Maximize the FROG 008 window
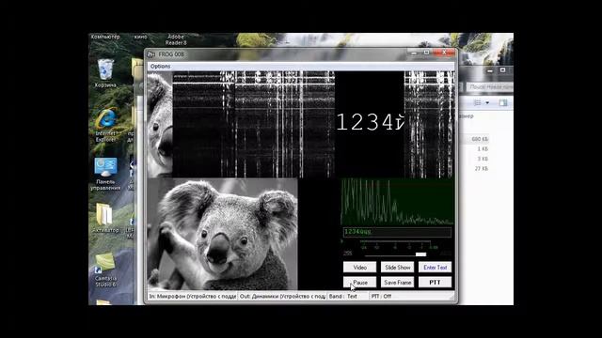The image size is (602, 338). [426, 53]
